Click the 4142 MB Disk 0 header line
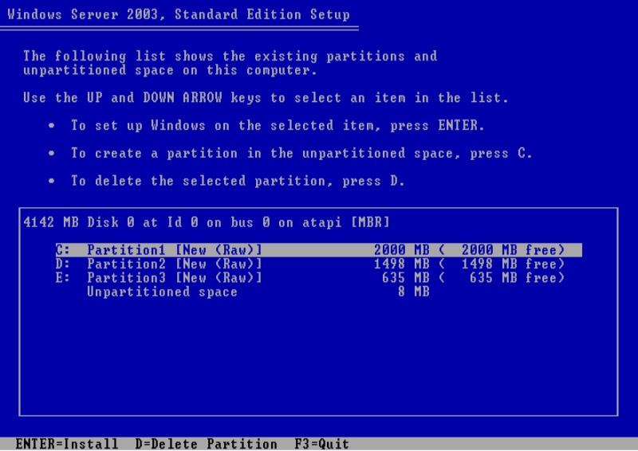 pos(207,222)
